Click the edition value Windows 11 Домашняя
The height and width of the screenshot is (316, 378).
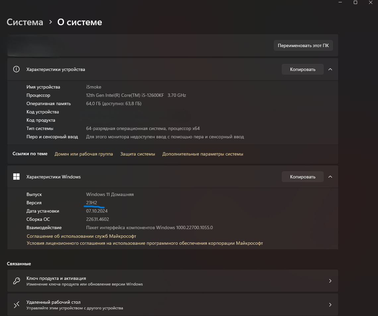[x=110, y=195]
